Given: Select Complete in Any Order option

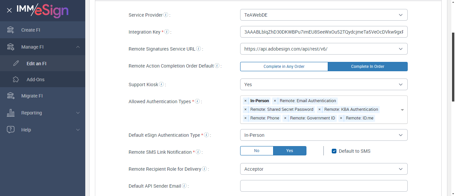Looking at the screenshot, I should pyautogui.click(x=284, y=67).
